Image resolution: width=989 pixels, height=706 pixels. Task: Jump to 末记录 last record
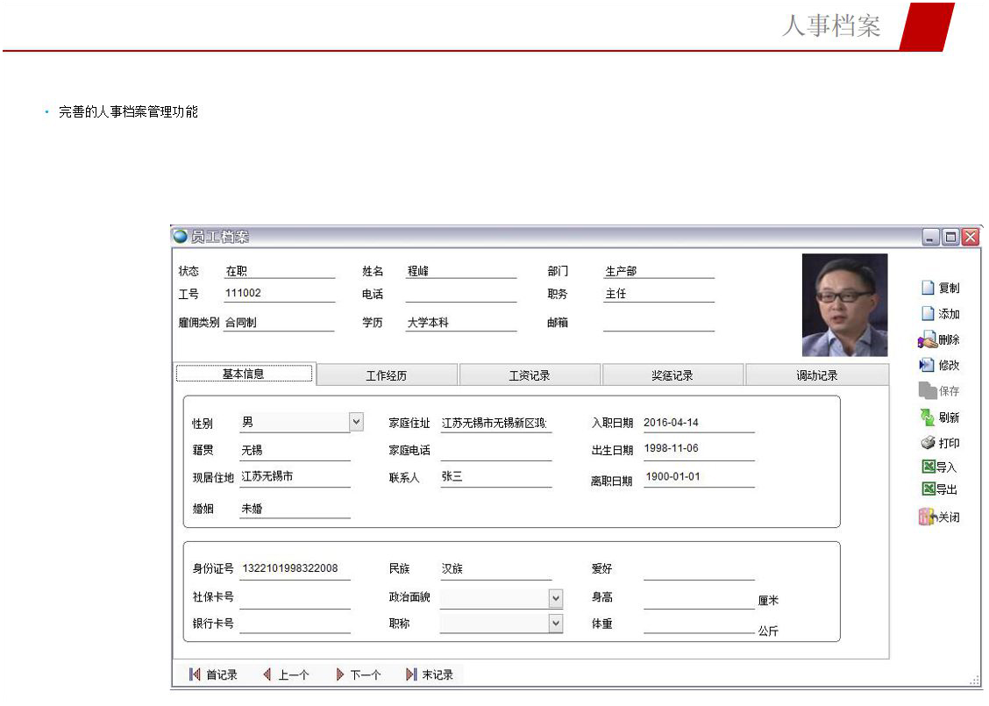click(430, 674)
